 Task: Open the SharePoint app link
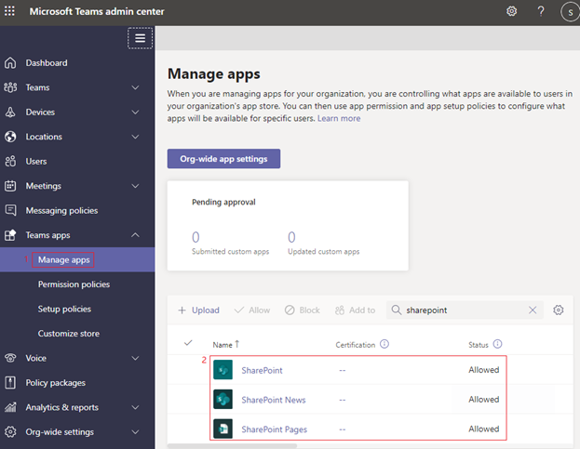click(x=262, y=370)
